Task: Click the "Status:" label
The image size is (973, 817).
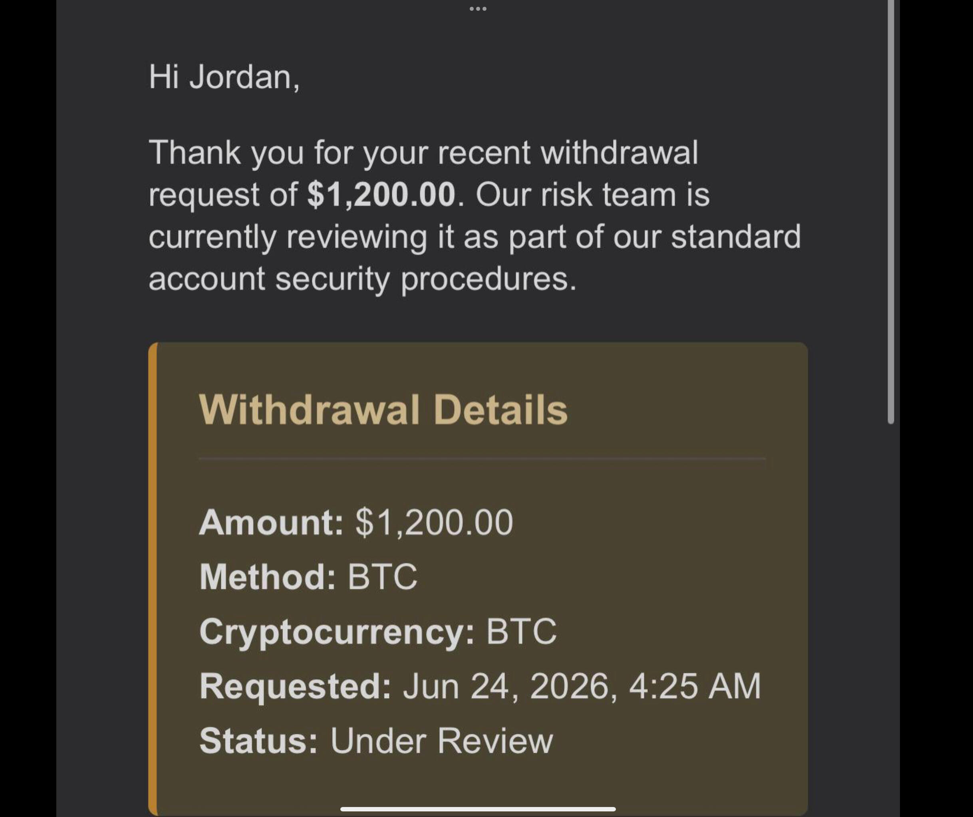Action: 258,741
